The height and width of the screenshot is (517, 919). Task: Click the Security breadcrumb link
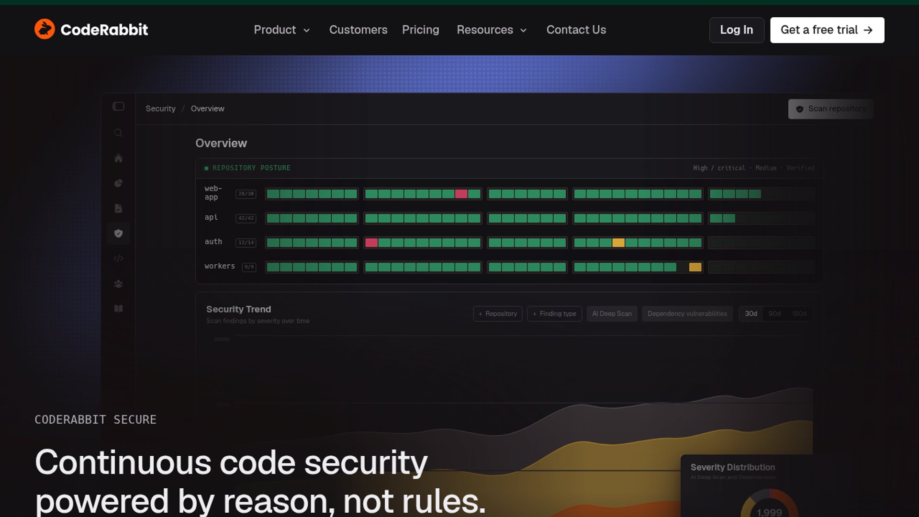160,109
